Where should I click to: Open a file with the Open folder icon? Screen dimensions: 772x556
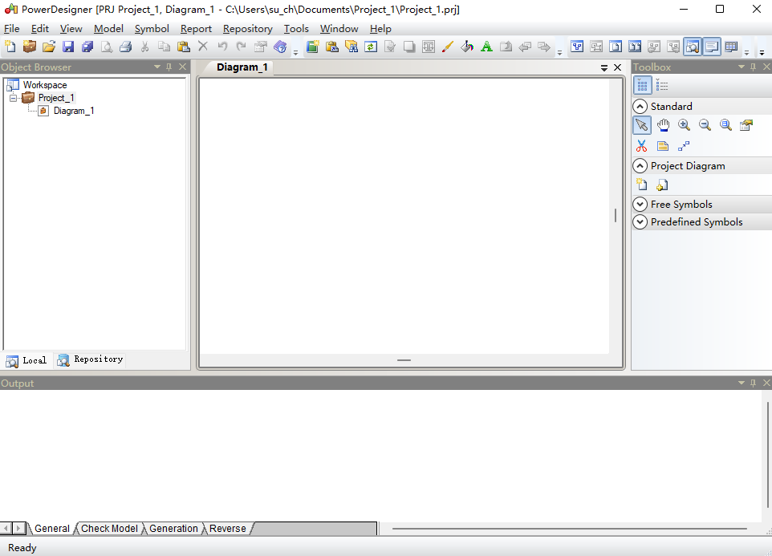pyautogui.click(x=49, y=47)
